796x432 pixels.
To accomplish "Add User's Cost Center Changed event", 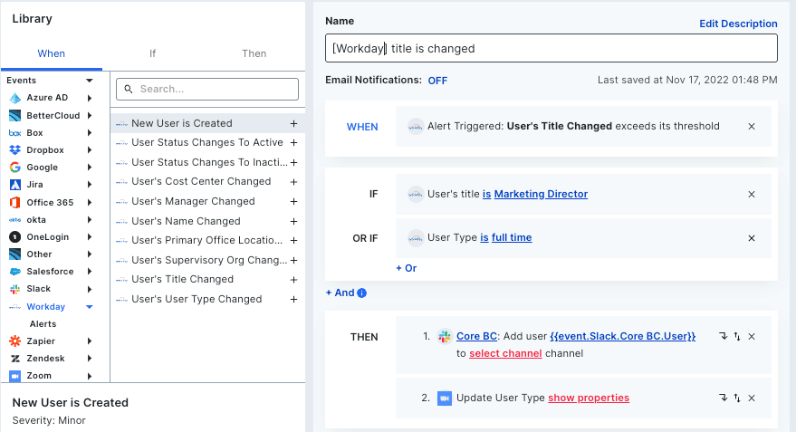I will pos(293,182).
